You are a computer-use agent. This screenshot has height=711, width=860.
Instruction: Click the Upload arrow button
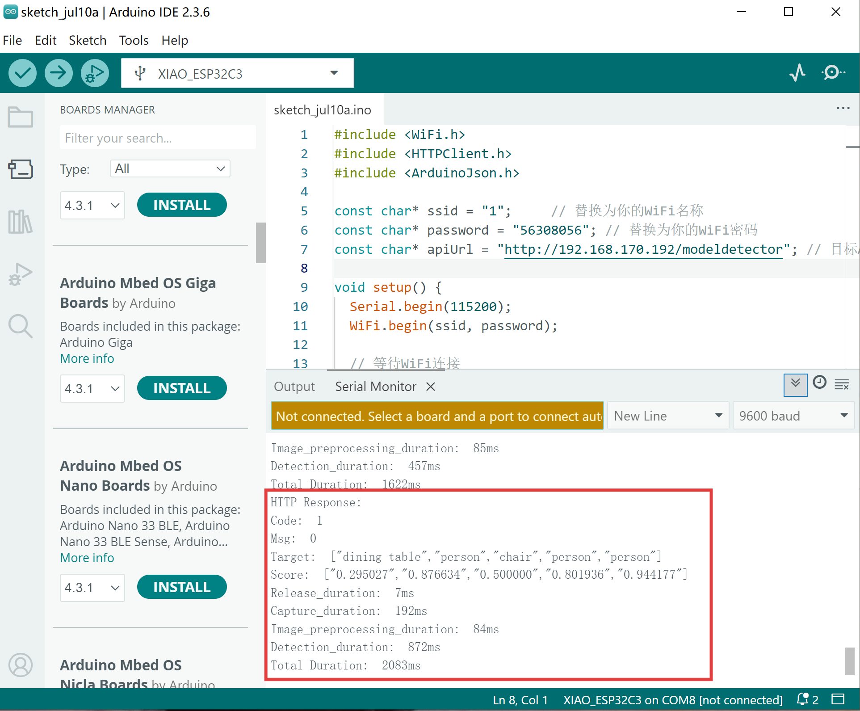point(59,73)
